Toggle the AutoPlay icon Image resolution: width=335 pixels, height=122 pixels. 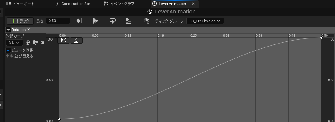click(x=96, y=21)
